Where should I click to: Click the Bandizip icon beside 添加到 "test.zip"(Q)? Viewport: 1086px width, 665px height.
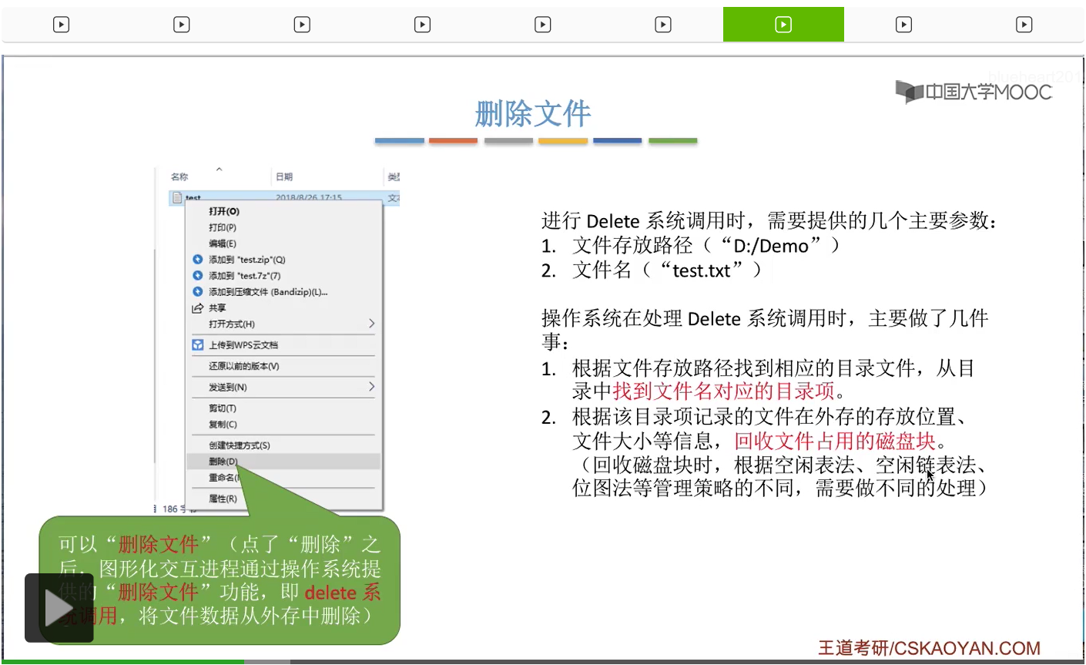click(x=197, y=260)
